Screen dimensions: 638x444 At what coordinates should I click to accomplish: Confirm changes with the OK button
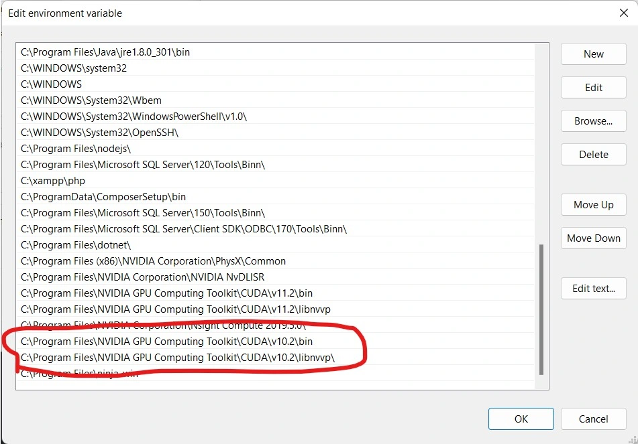click(521, 419)
